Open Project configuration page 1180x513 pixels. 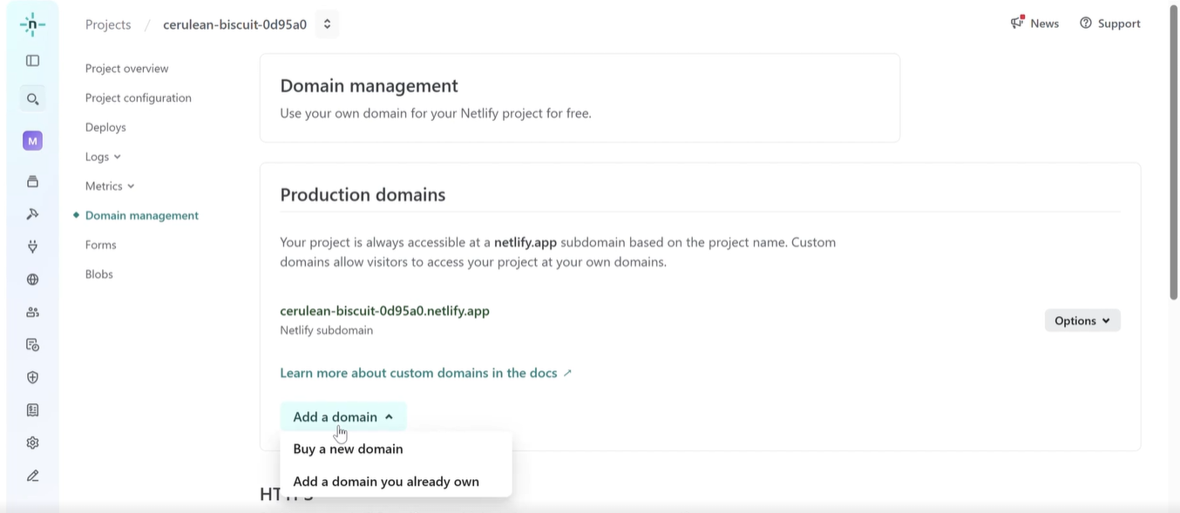tap(139, 98)
